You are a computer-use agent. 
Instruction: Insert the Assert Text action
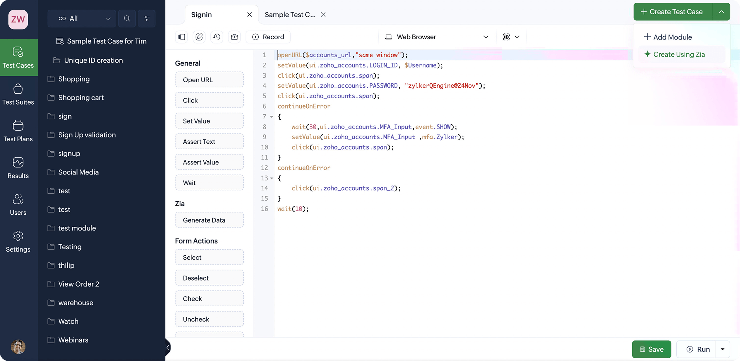(x=209, y=142)
